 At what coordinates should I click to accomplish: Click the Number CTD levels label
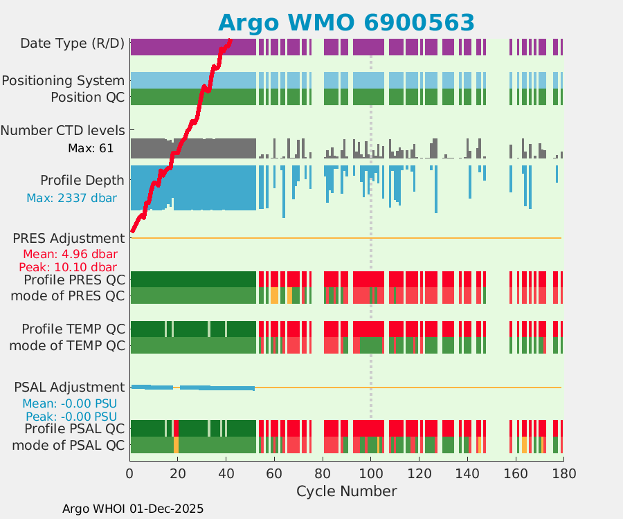[x=63, y=130]
